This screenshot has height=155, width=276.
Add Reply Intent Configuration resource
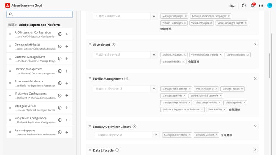67,120
